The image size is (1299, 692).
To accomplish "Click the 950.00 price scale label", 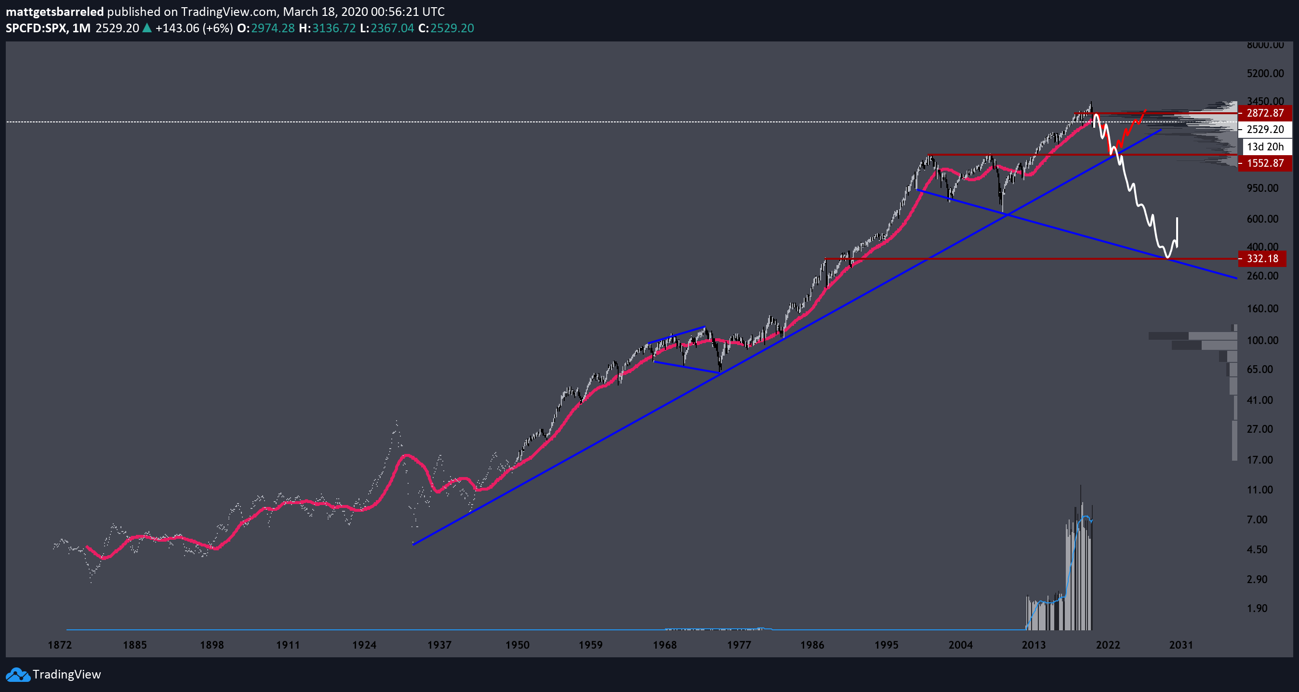I will 1262,187.
